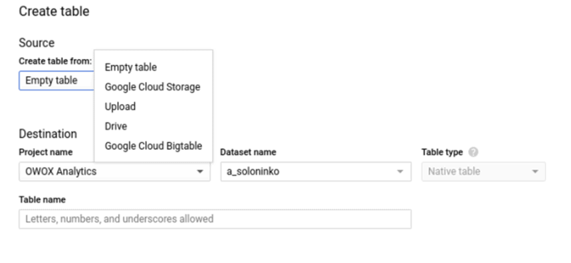Choose Empty table from the open list

(131, 68)
